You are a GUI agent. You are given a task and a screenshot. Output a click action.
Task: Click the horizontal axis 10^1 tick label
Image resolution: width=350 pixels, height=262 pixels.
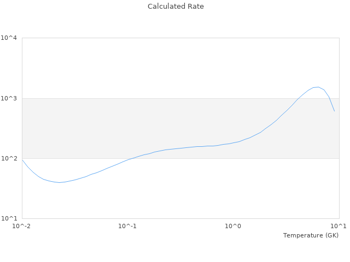coord(339,226)
